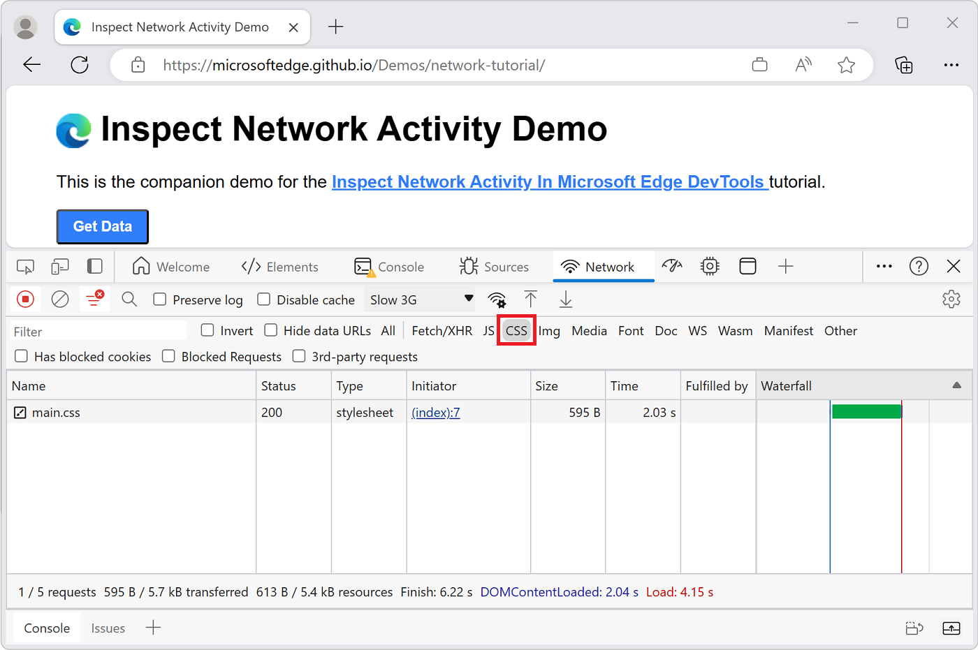Open the Slow 3G throttling dropdown
Image resolution: width=978 pixels, height=650 pixels.
point(419,299)
